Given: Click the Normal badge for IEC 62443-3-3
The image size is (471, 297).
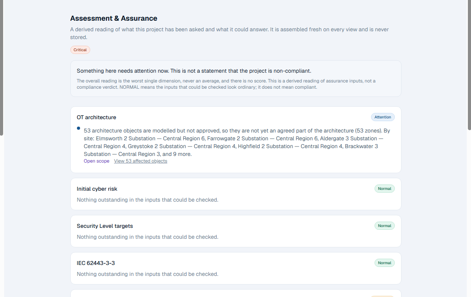Looking at the screenshot, I should click(x=384, y=263).
